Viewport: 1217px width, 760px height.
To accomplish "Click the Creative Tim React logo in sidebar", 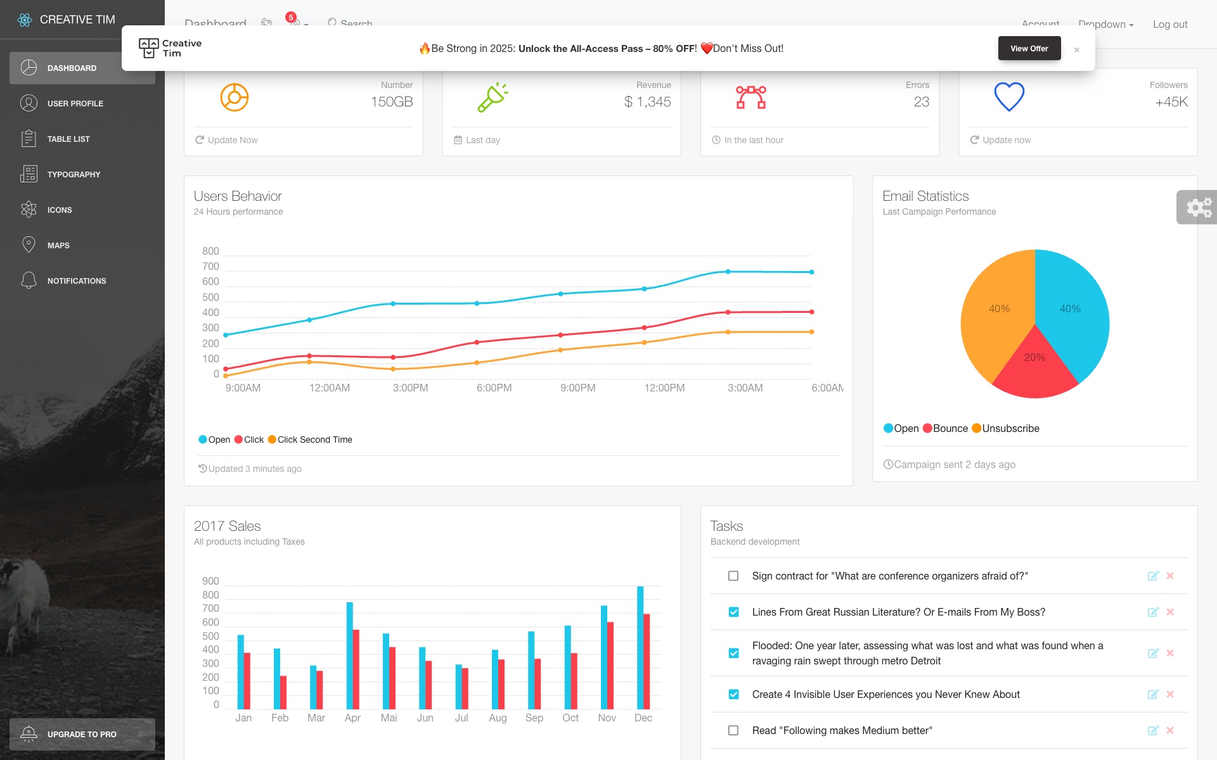I will (x=25, y=20).
